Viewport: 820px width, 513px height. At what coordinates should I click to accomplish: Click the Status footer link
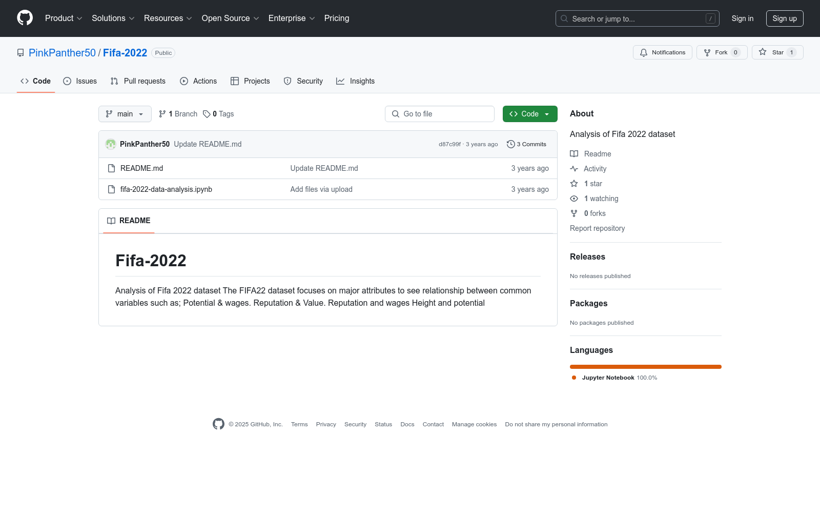(x=383, y=424)
